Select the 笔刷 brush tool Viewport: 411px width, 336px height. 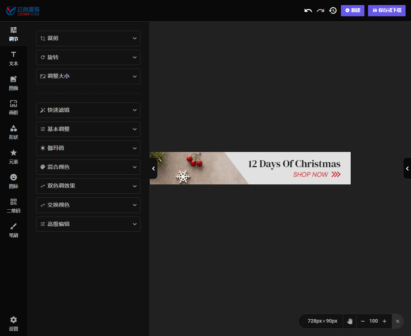[13, 231]
